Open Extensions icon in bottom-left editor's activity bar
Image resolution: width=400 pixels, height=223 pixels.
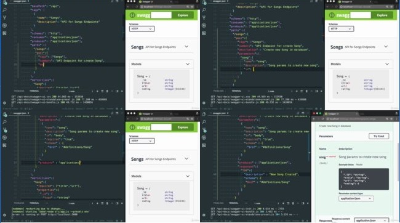(4, 145)
